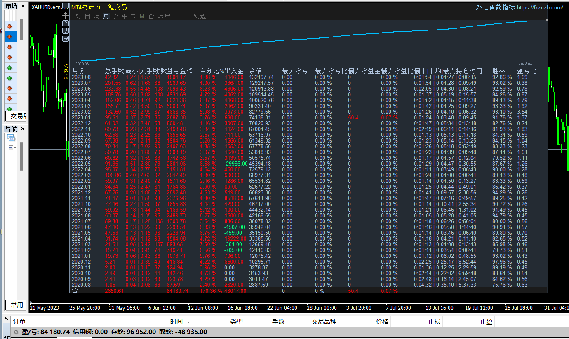Open the https://fxznzb.com/ link
Image resolution: width=569 pixels, height=339 pixels.
coord(540,7)
